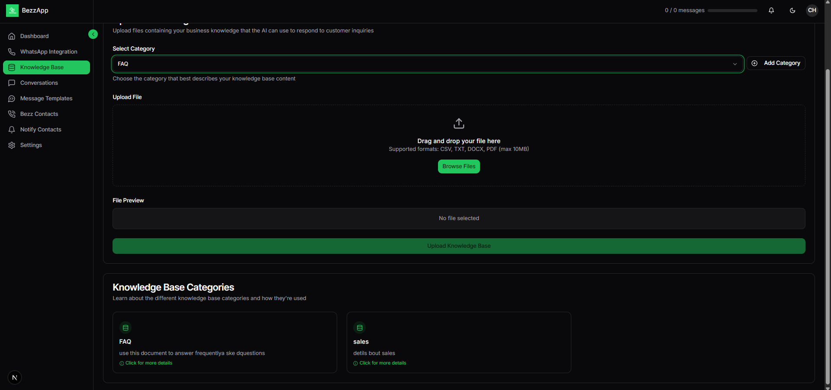Open the CH user avatar menu
Screen dimensions: 831x390
coord(812,10)
